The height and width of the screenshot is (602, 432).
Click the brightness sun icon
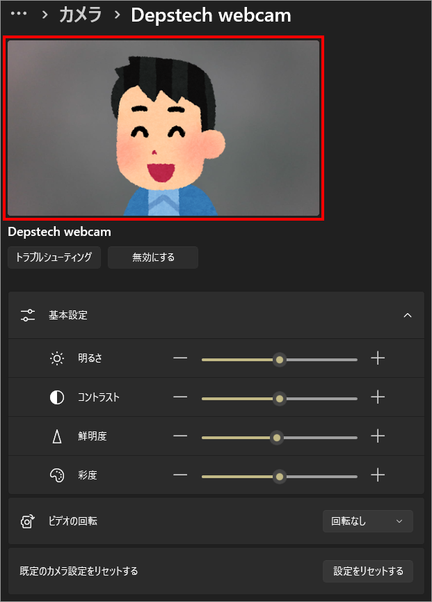[57, 358]
